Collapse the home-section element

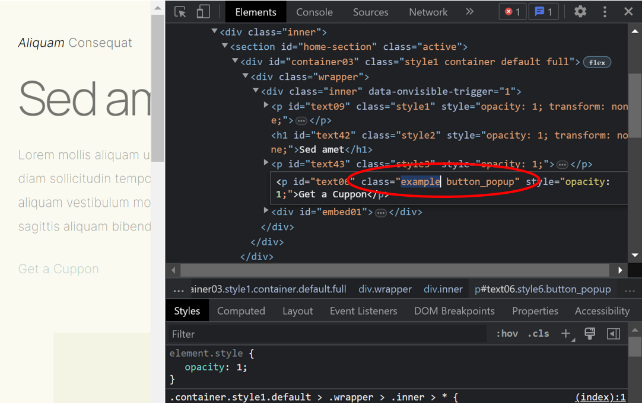coord(225,46)
